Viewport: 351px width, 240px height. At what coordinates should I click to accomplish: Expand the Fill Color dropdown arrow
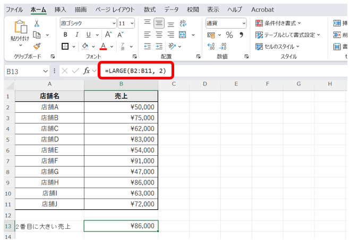pos(93,47)
